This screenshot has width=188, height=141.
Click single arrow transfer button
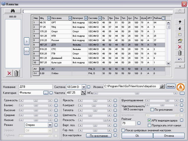27,41
